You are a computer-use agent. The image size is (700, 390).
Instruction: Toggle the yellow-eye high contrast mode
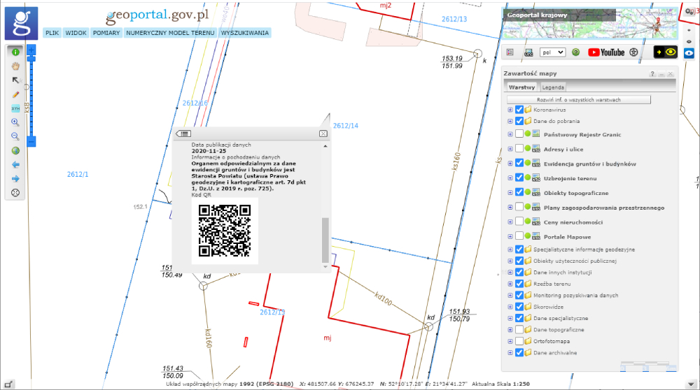[666, 52]
